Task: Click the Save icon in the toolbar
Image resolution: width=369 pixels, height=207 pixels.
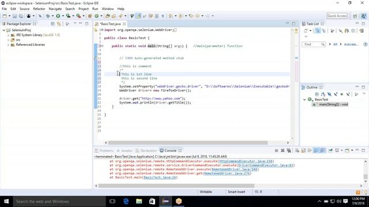Action: (x=14, y=16)
